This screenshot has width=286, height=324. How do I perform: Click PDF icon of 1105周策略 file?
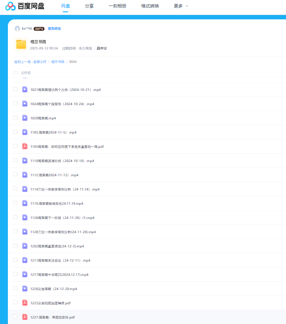25,146
